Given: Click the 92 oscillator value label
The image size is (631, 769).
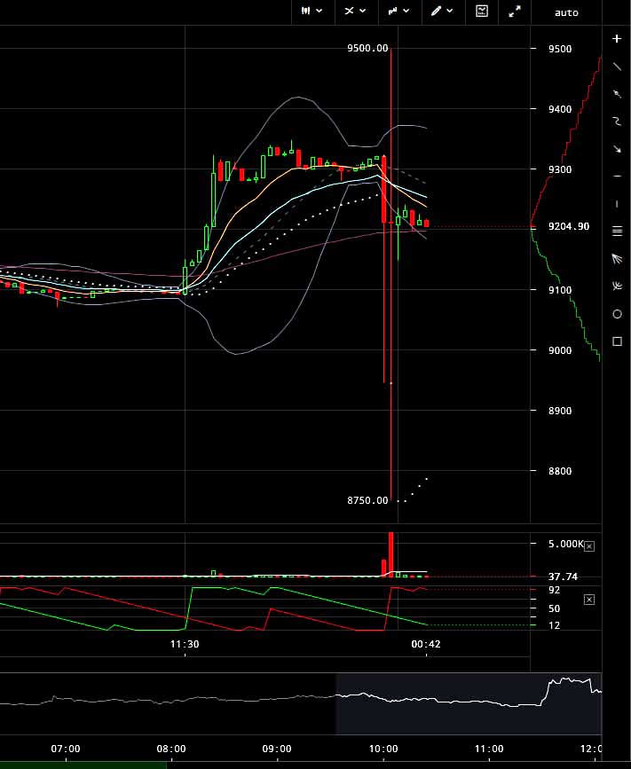Looking at the screenshot, I should (554, 590).
